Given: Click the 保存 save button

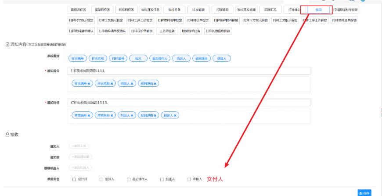Looking at the screenshot, I should pyautogui.click(x=364, y=192).
